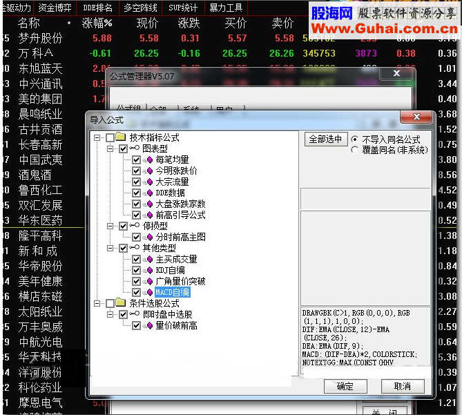
Task: Uncheck the MACD自编 checkbox
Action: [x=136, y=293]
